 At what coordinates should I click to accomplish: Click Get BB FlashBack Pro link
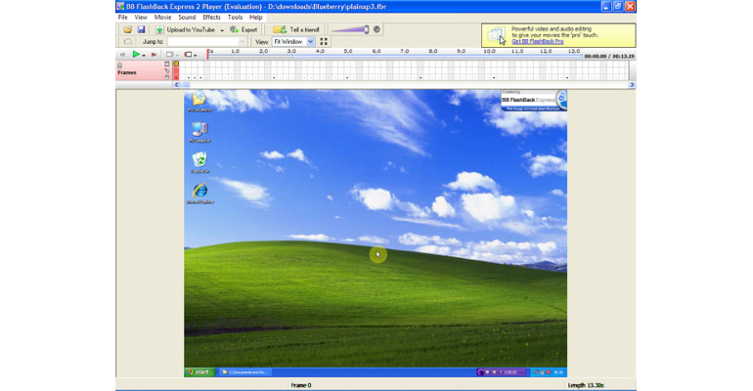538,41
